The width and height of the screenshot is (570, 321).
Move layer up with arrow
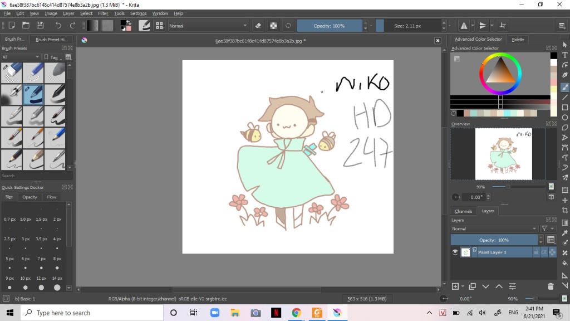tap(499, 286)
